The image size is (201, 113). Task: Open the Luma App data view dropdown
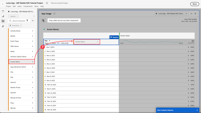pyautogui.click(x=171, y=14)
